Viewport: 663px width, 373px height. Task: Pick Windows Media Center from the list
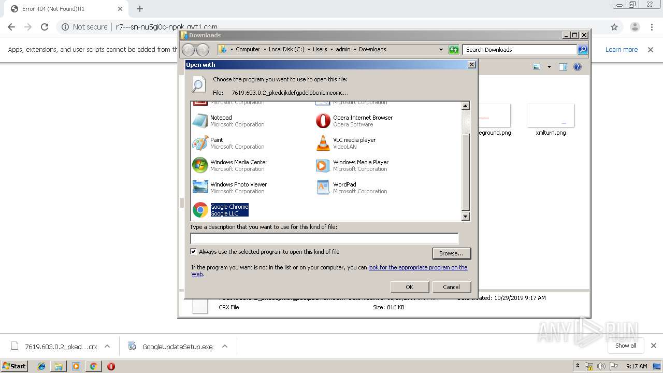[x=230, y=165]
